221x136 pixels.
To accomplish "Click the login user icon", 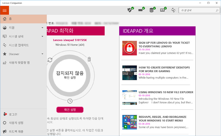I will click(x=5, y=114).
